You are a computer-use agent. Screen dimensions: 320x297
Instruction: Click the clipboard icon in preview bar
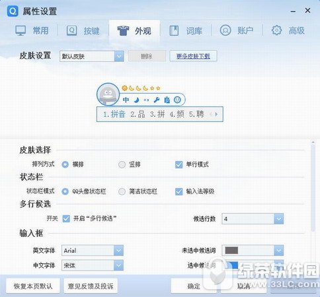(167, 100)
